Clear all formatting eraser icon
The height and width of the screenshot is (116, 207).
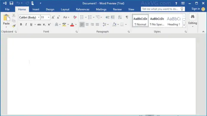coord(75,17)
